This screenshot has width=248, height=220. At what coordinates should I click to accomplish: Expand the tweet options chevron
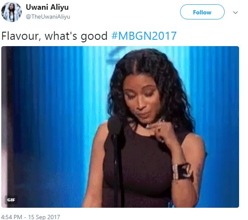(x=235, y=12)
